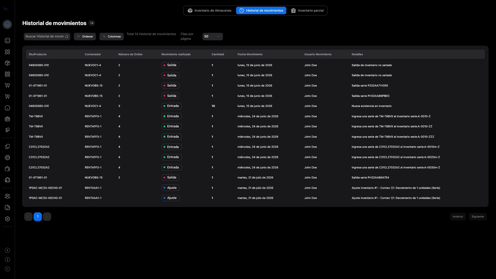Open the cart with X icon
Image resolution: width=496 pixels, height=279 pixels.
pyautogui.click(x=7, y=96)
